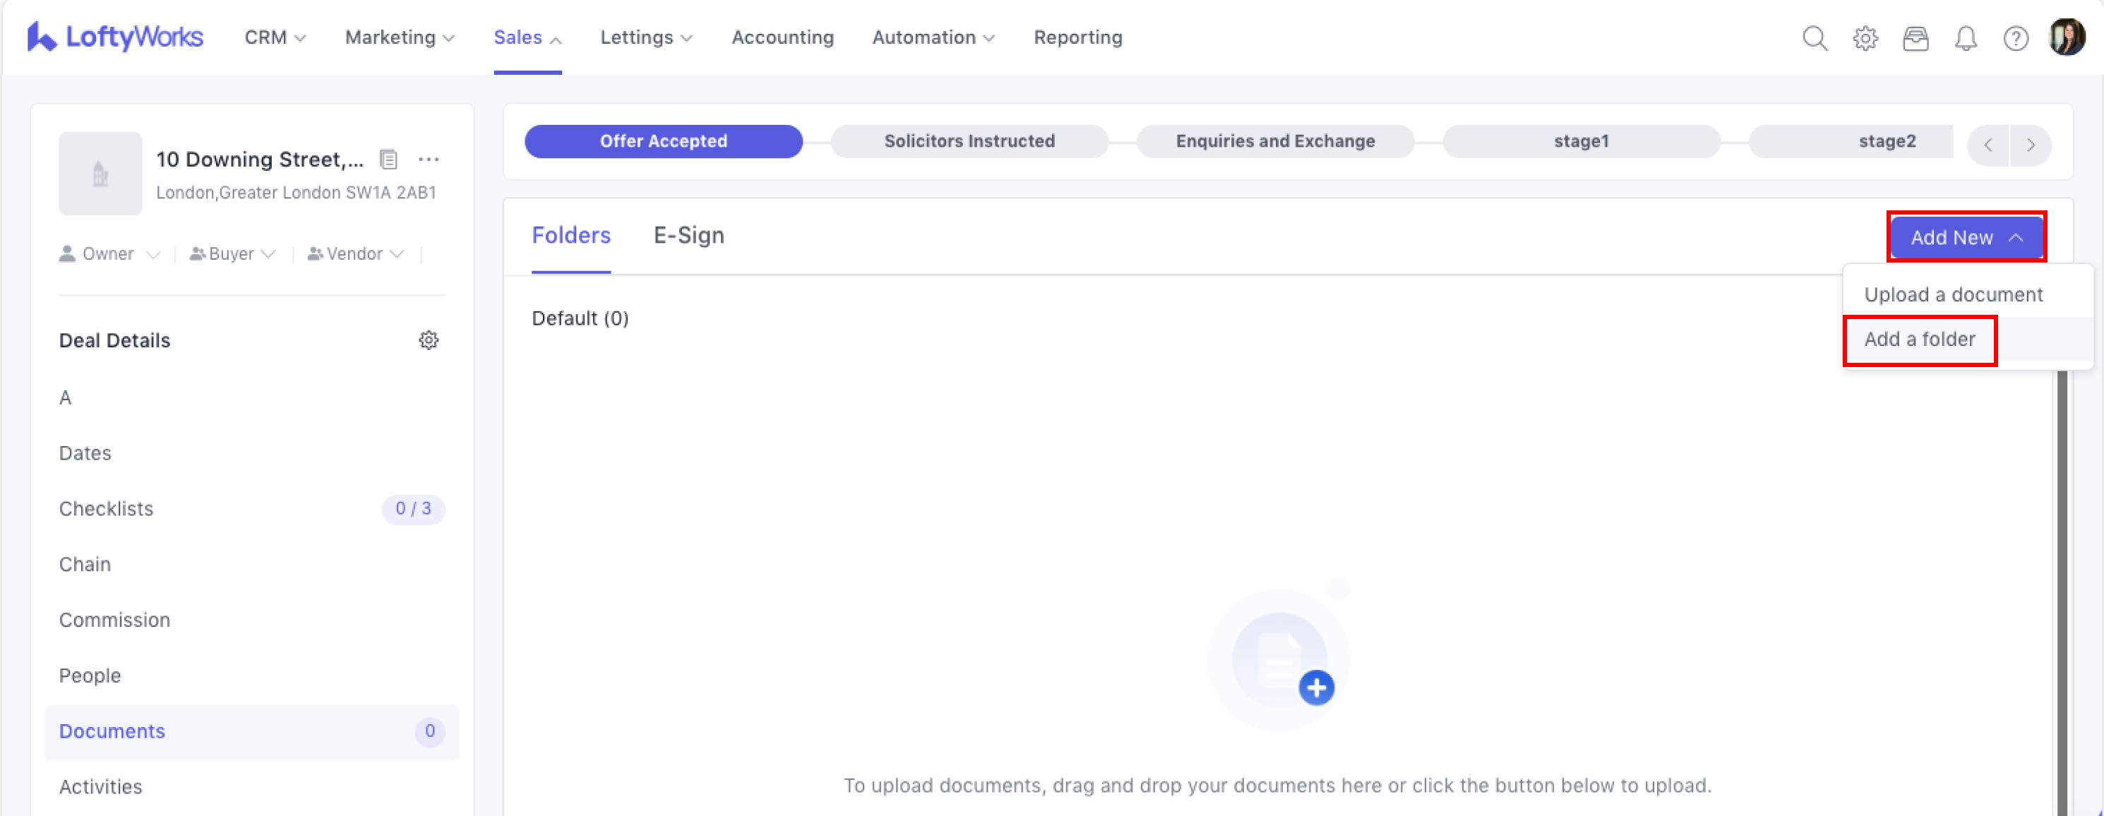
Task: Open Checklists in Deal Details
Action: tap(106, 509)
